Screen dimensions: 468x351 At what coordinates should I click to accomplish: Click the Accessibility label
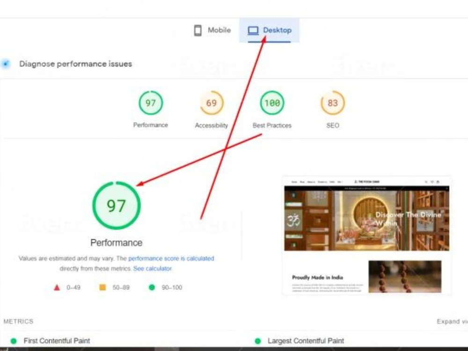212,125
